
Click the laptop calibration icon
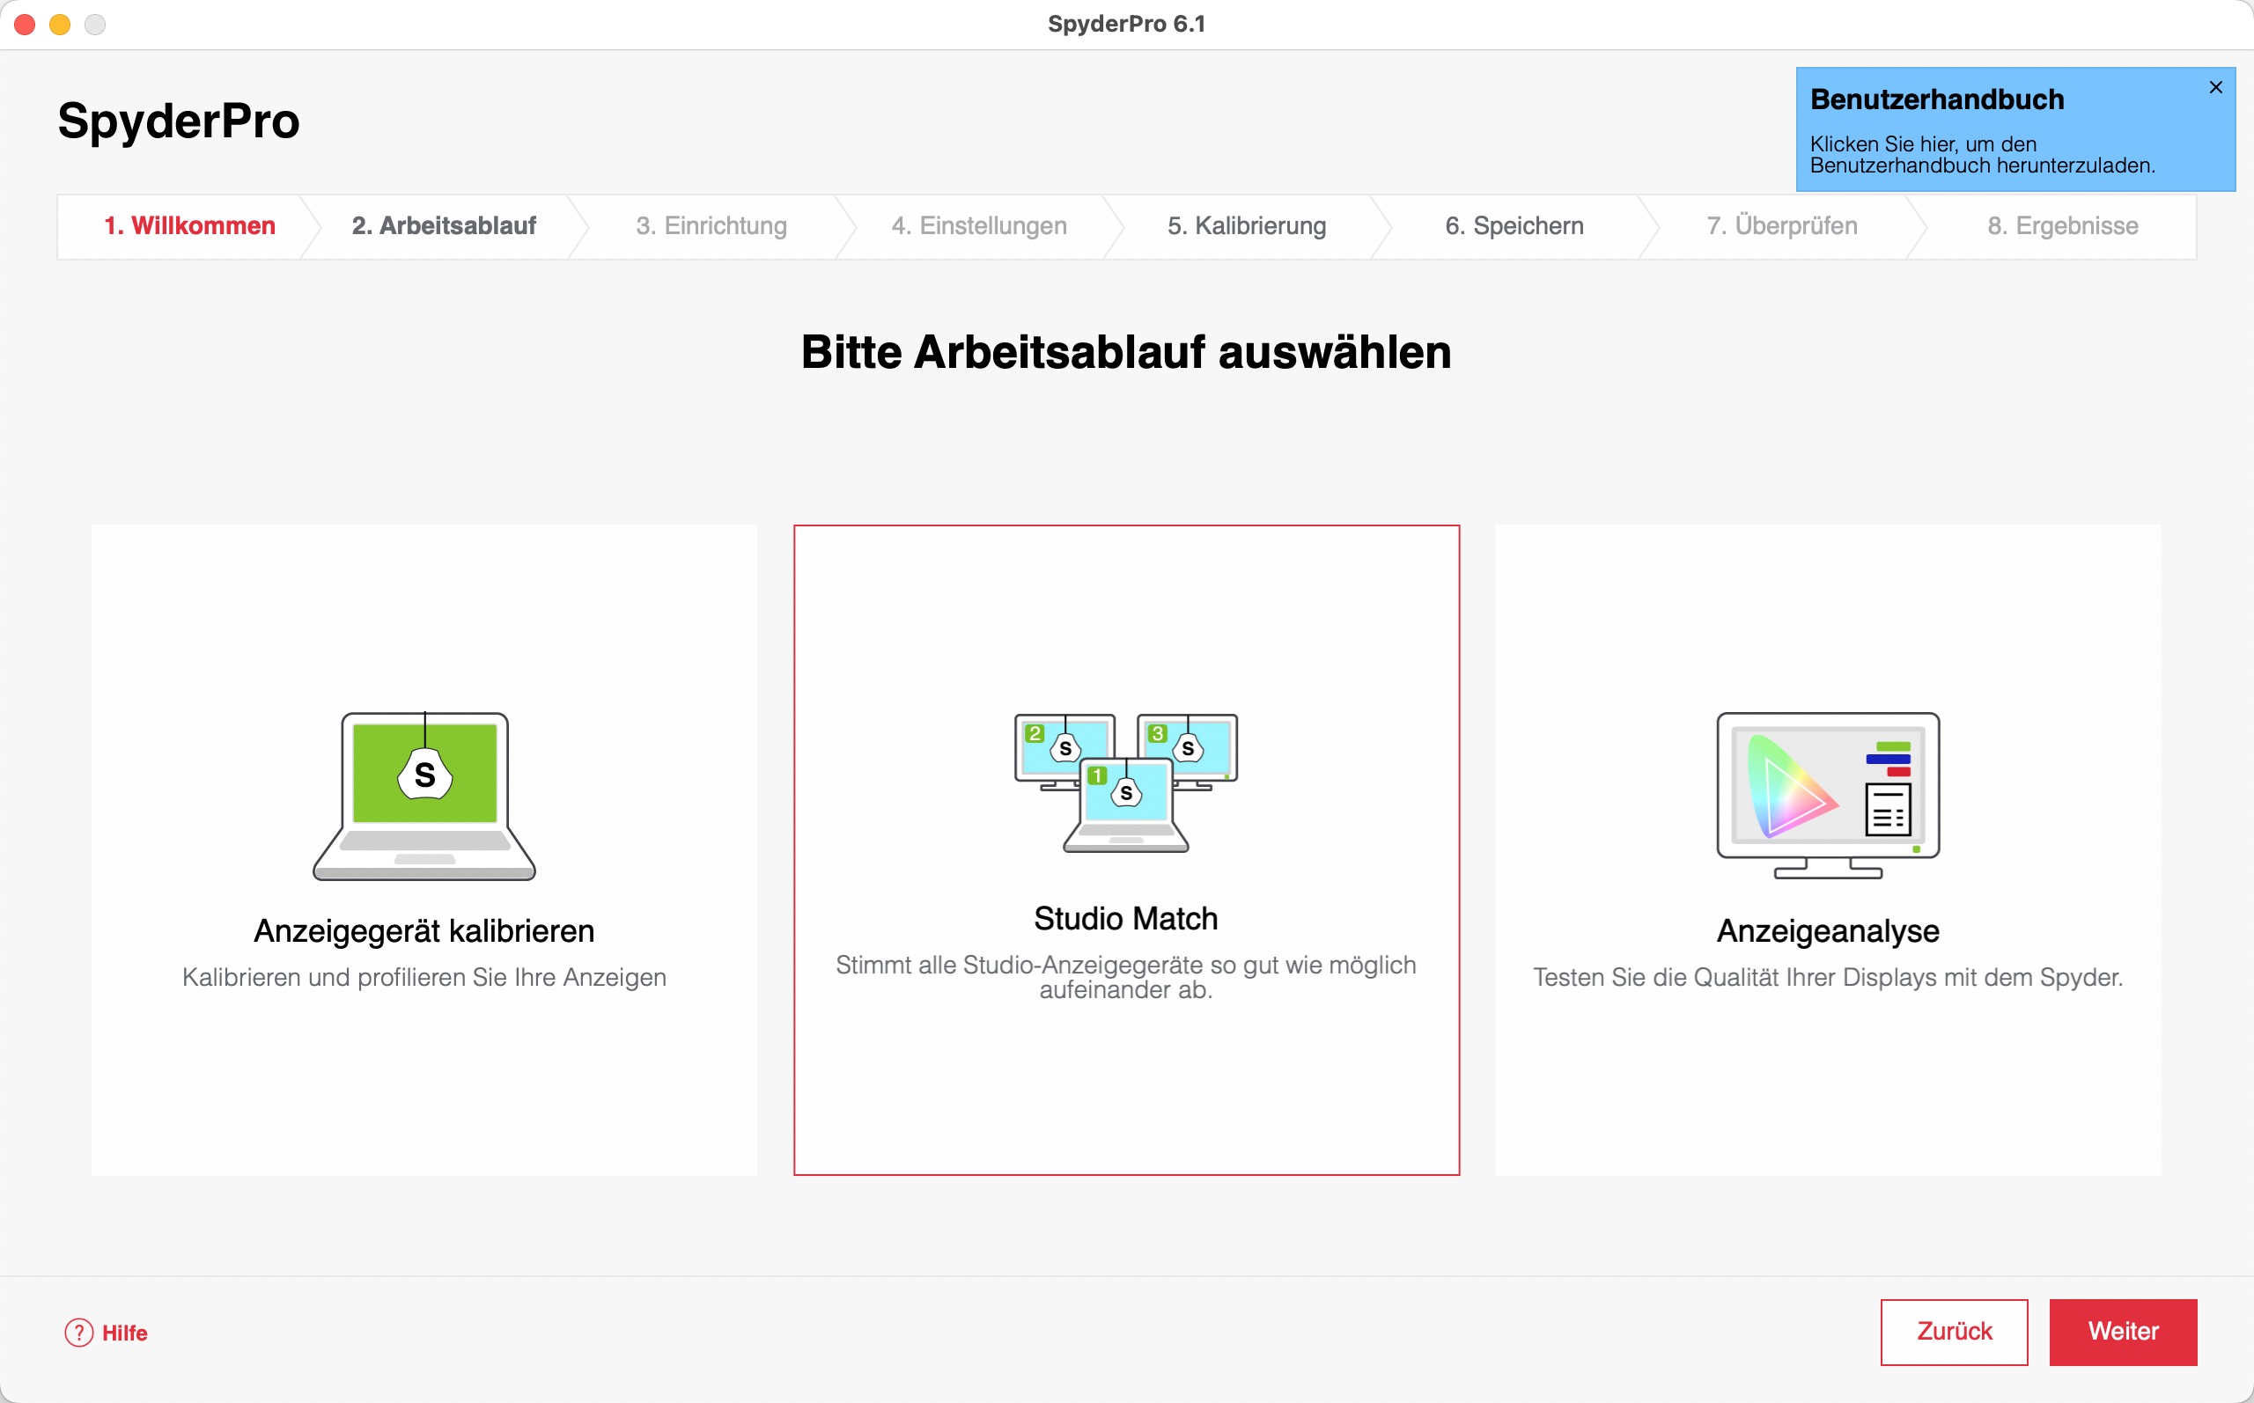tap(424, 795)
